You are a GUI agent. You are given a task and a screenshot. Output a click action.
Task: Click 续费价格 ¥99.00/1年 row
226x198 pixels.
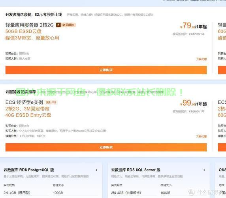pos(25,136)
